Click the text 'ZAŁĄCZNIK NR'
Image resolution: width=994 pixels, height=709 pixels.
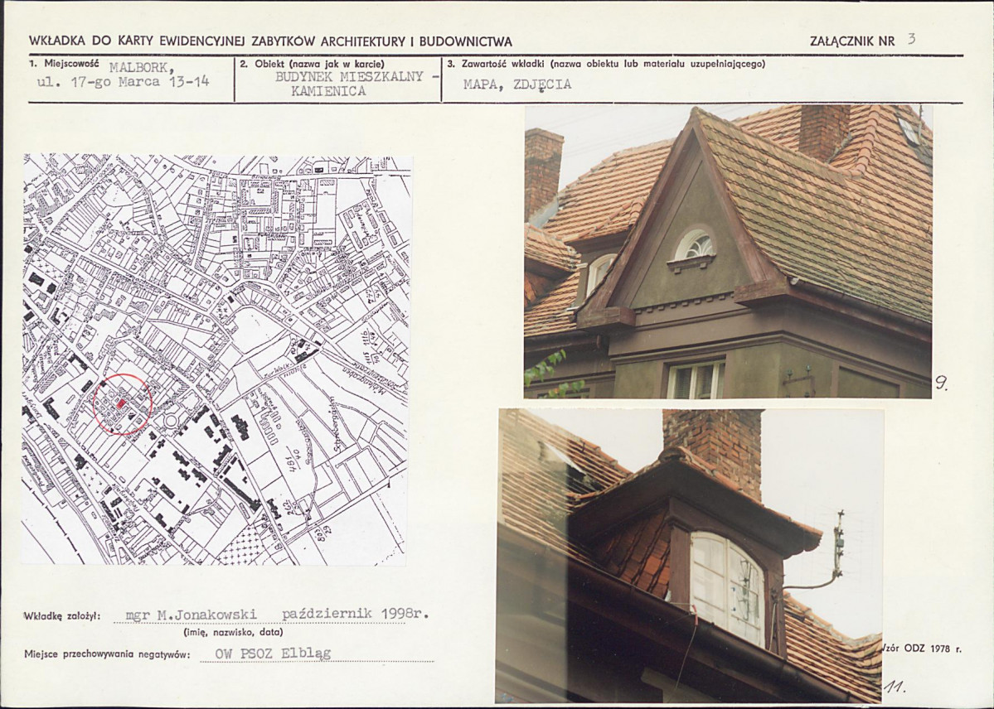tap(852, 41)
